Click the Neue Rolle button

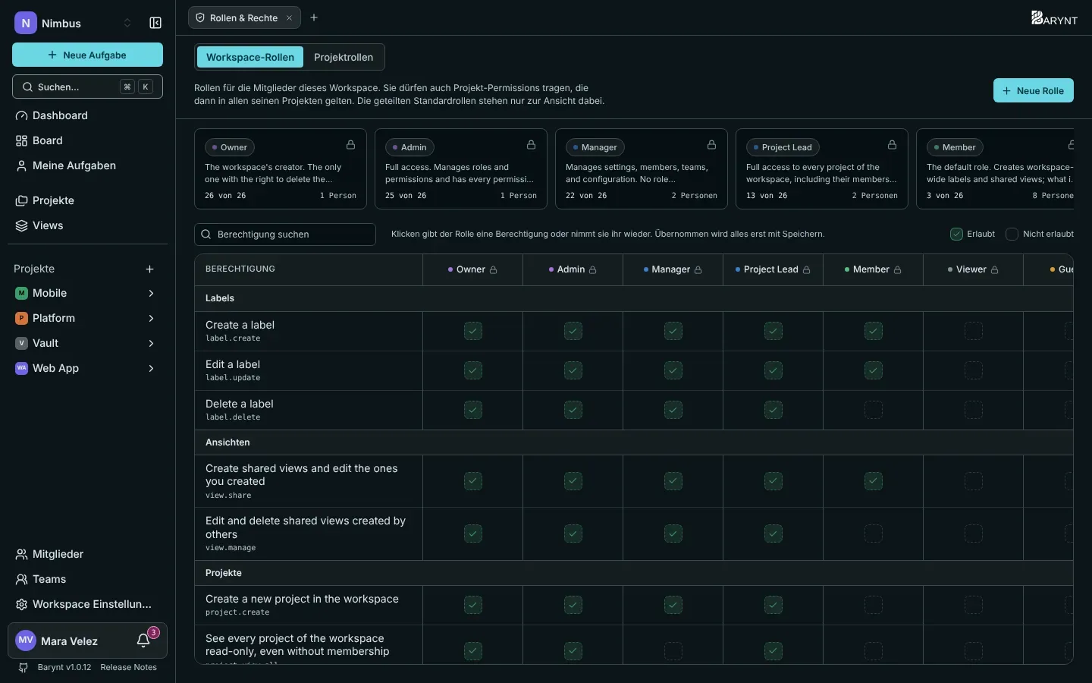1033,90
